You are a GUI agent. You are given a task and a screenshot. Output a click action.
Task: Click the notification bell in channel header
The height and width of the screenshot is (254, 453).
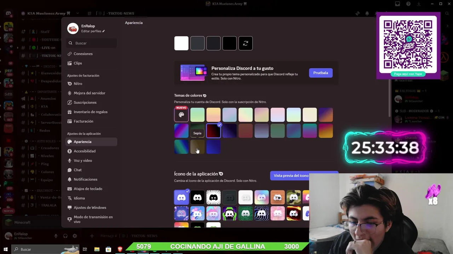tap(367, 13)
